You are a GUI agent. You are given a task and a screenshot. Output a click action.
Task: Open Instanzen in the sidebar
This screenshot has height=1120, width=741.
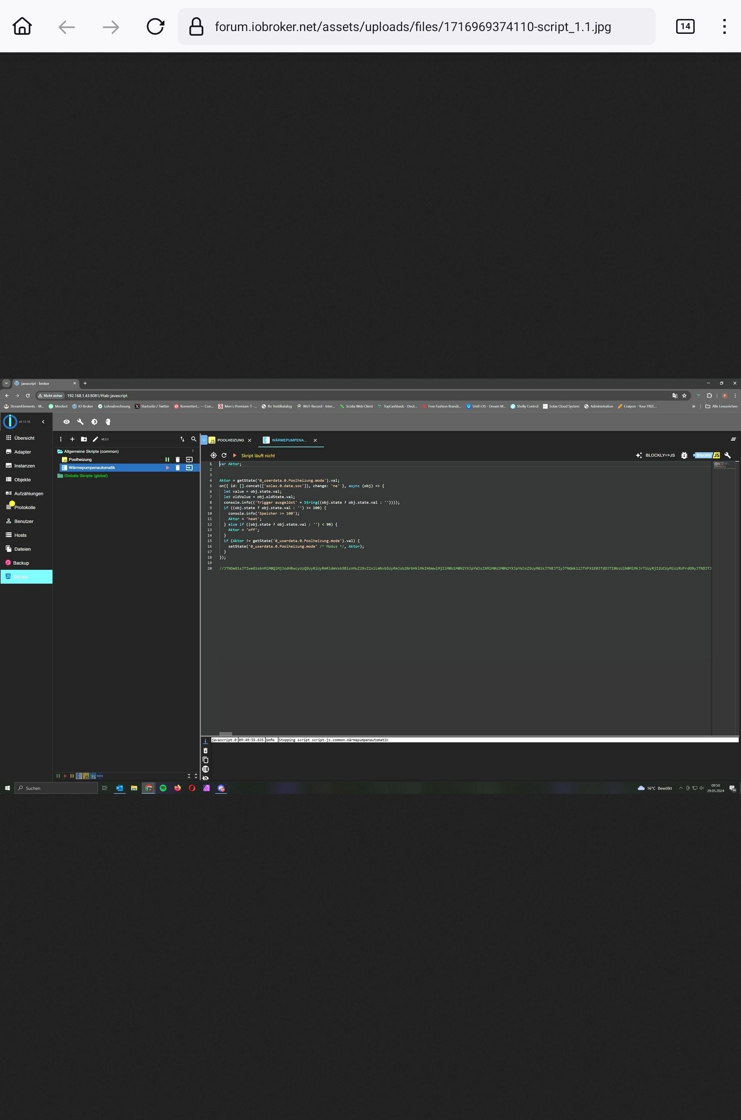click(x=26, y=466)
